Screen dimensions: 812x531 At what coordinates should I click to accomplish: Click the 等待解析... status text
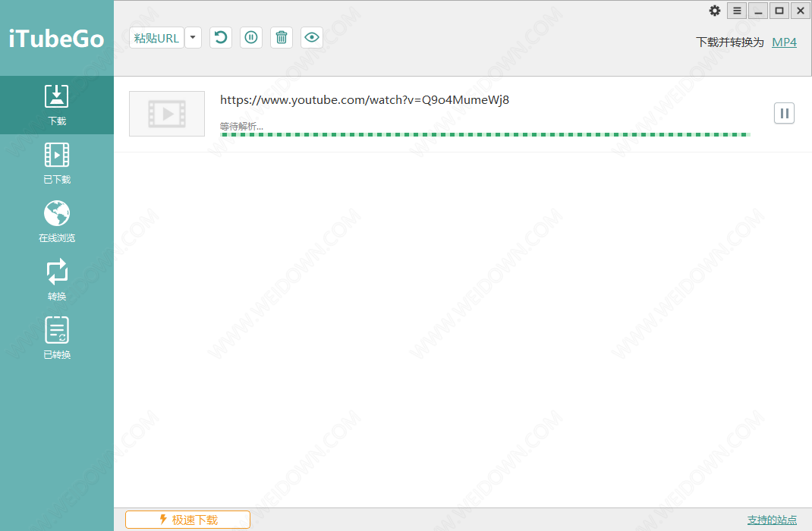tap(241, 126)
